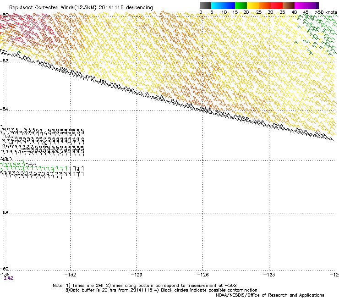Click the '-126' longitude axis label
The height and width of the screenshot is (298, 339).
click(203, 275)
